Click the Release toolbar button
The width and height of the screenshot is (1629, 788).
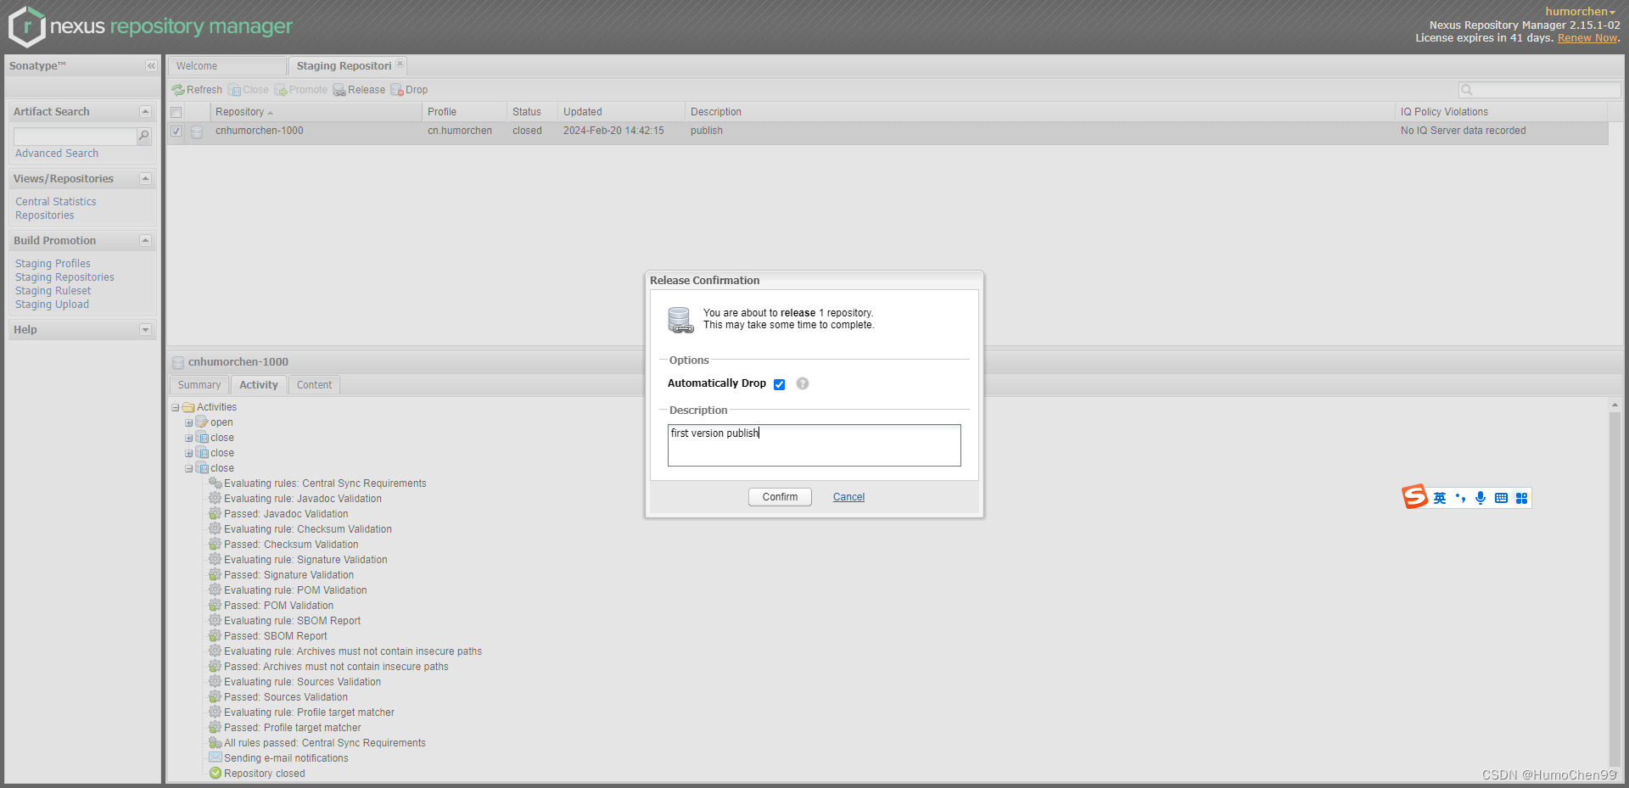pyautogui.click(x=359, y=90)
